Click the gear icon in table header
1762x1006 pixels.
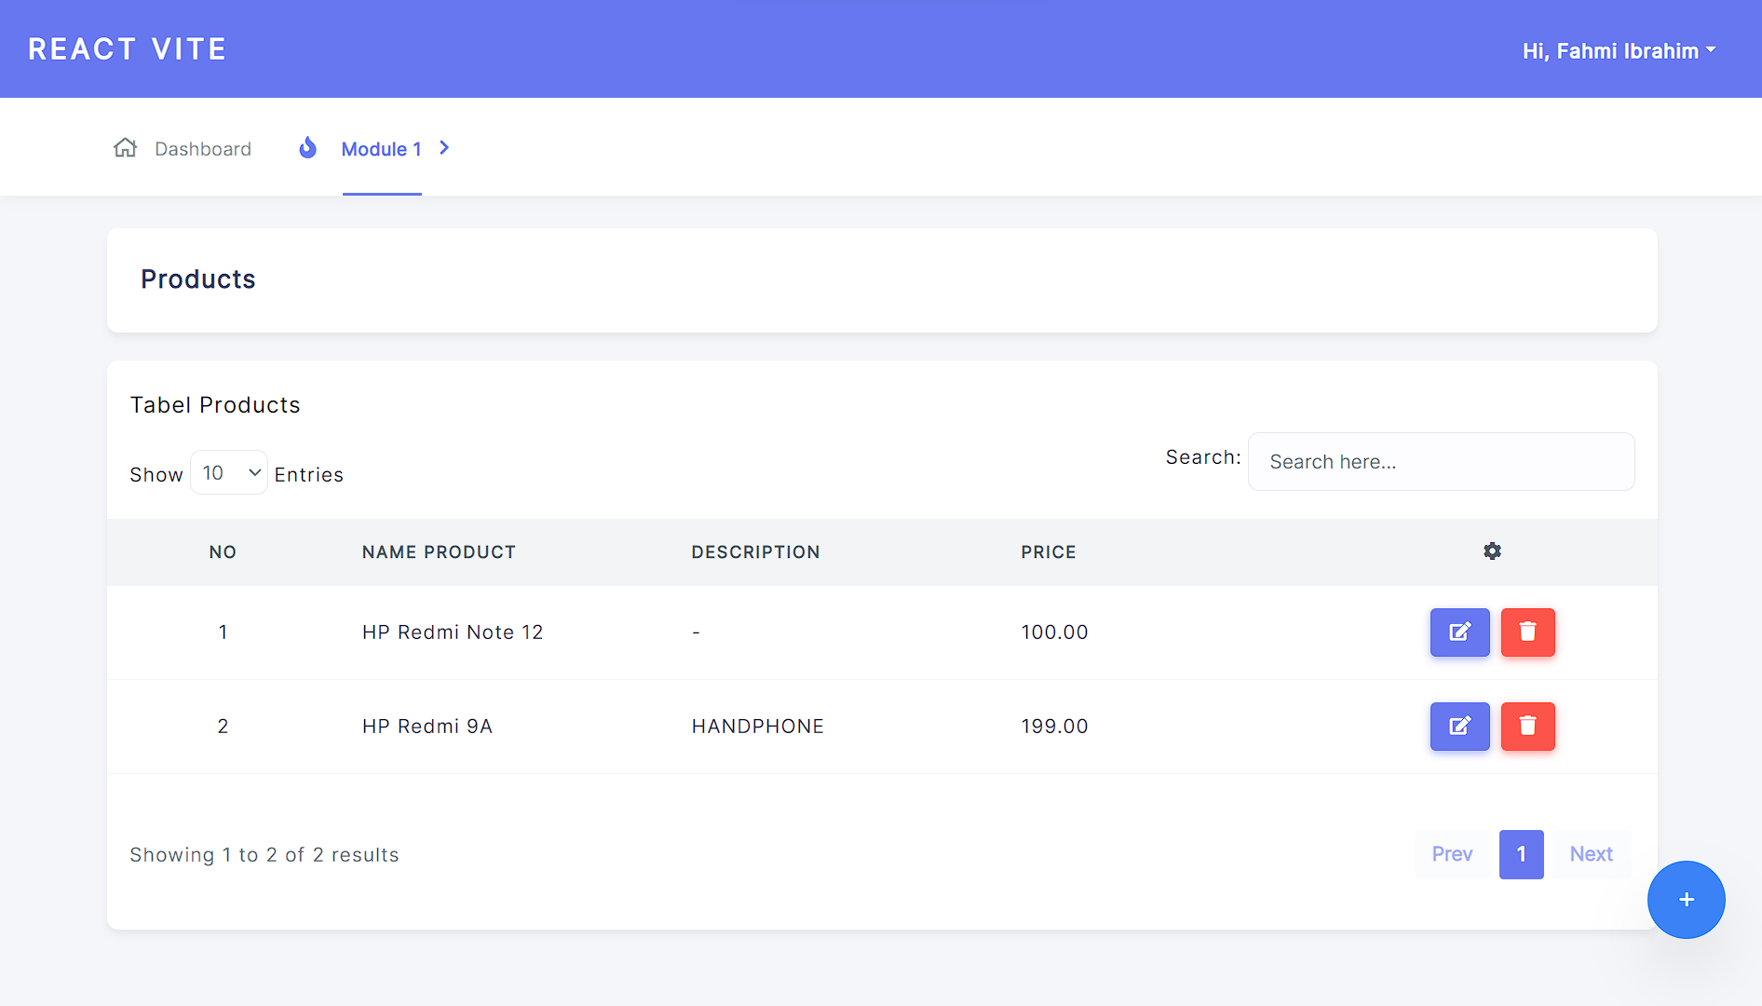coord(1492,551)
